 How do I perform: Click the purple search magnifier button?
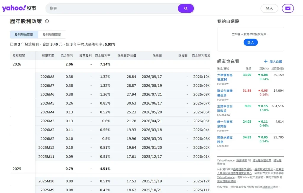coord(186,9)
